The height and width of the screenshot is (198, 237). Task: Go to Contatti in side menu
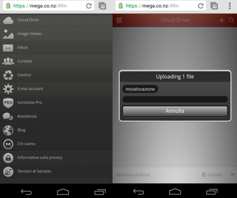[56, 62]
